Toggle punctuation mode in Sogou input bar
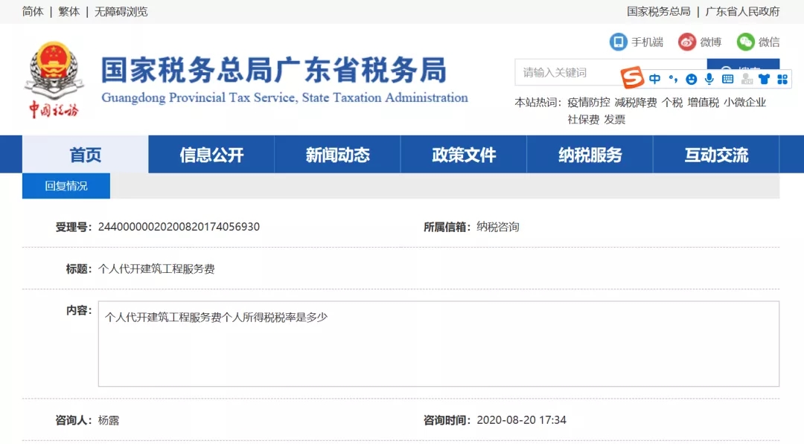804x444 pixels. (673, 79)
